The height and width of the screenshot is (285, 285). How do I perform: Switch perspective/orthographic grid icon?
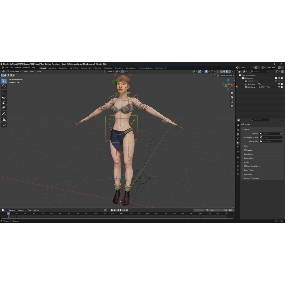tap(232, 106)
